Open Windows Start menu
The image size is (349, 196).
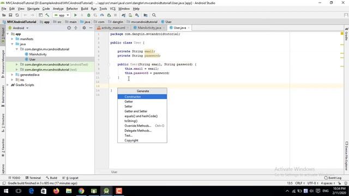click(6, 191)
